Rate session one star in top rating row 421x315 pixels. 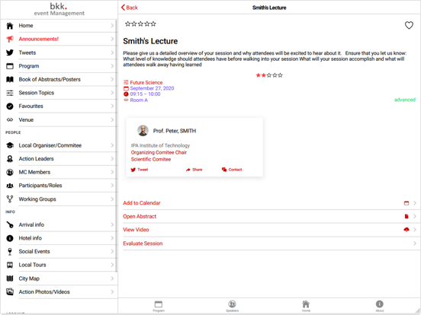127,24
